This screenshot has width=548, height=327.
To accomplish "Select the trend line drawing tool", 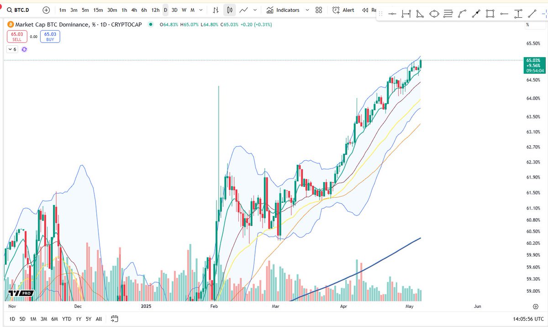I will [x=532, y=14].
